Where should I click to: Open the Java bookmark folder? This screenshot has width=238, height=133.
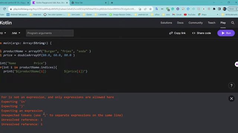(166, 14)
